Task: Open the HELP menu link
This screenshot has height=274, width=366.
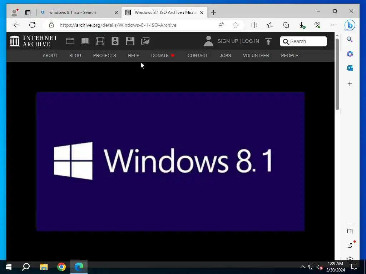Action: (134, 55)
